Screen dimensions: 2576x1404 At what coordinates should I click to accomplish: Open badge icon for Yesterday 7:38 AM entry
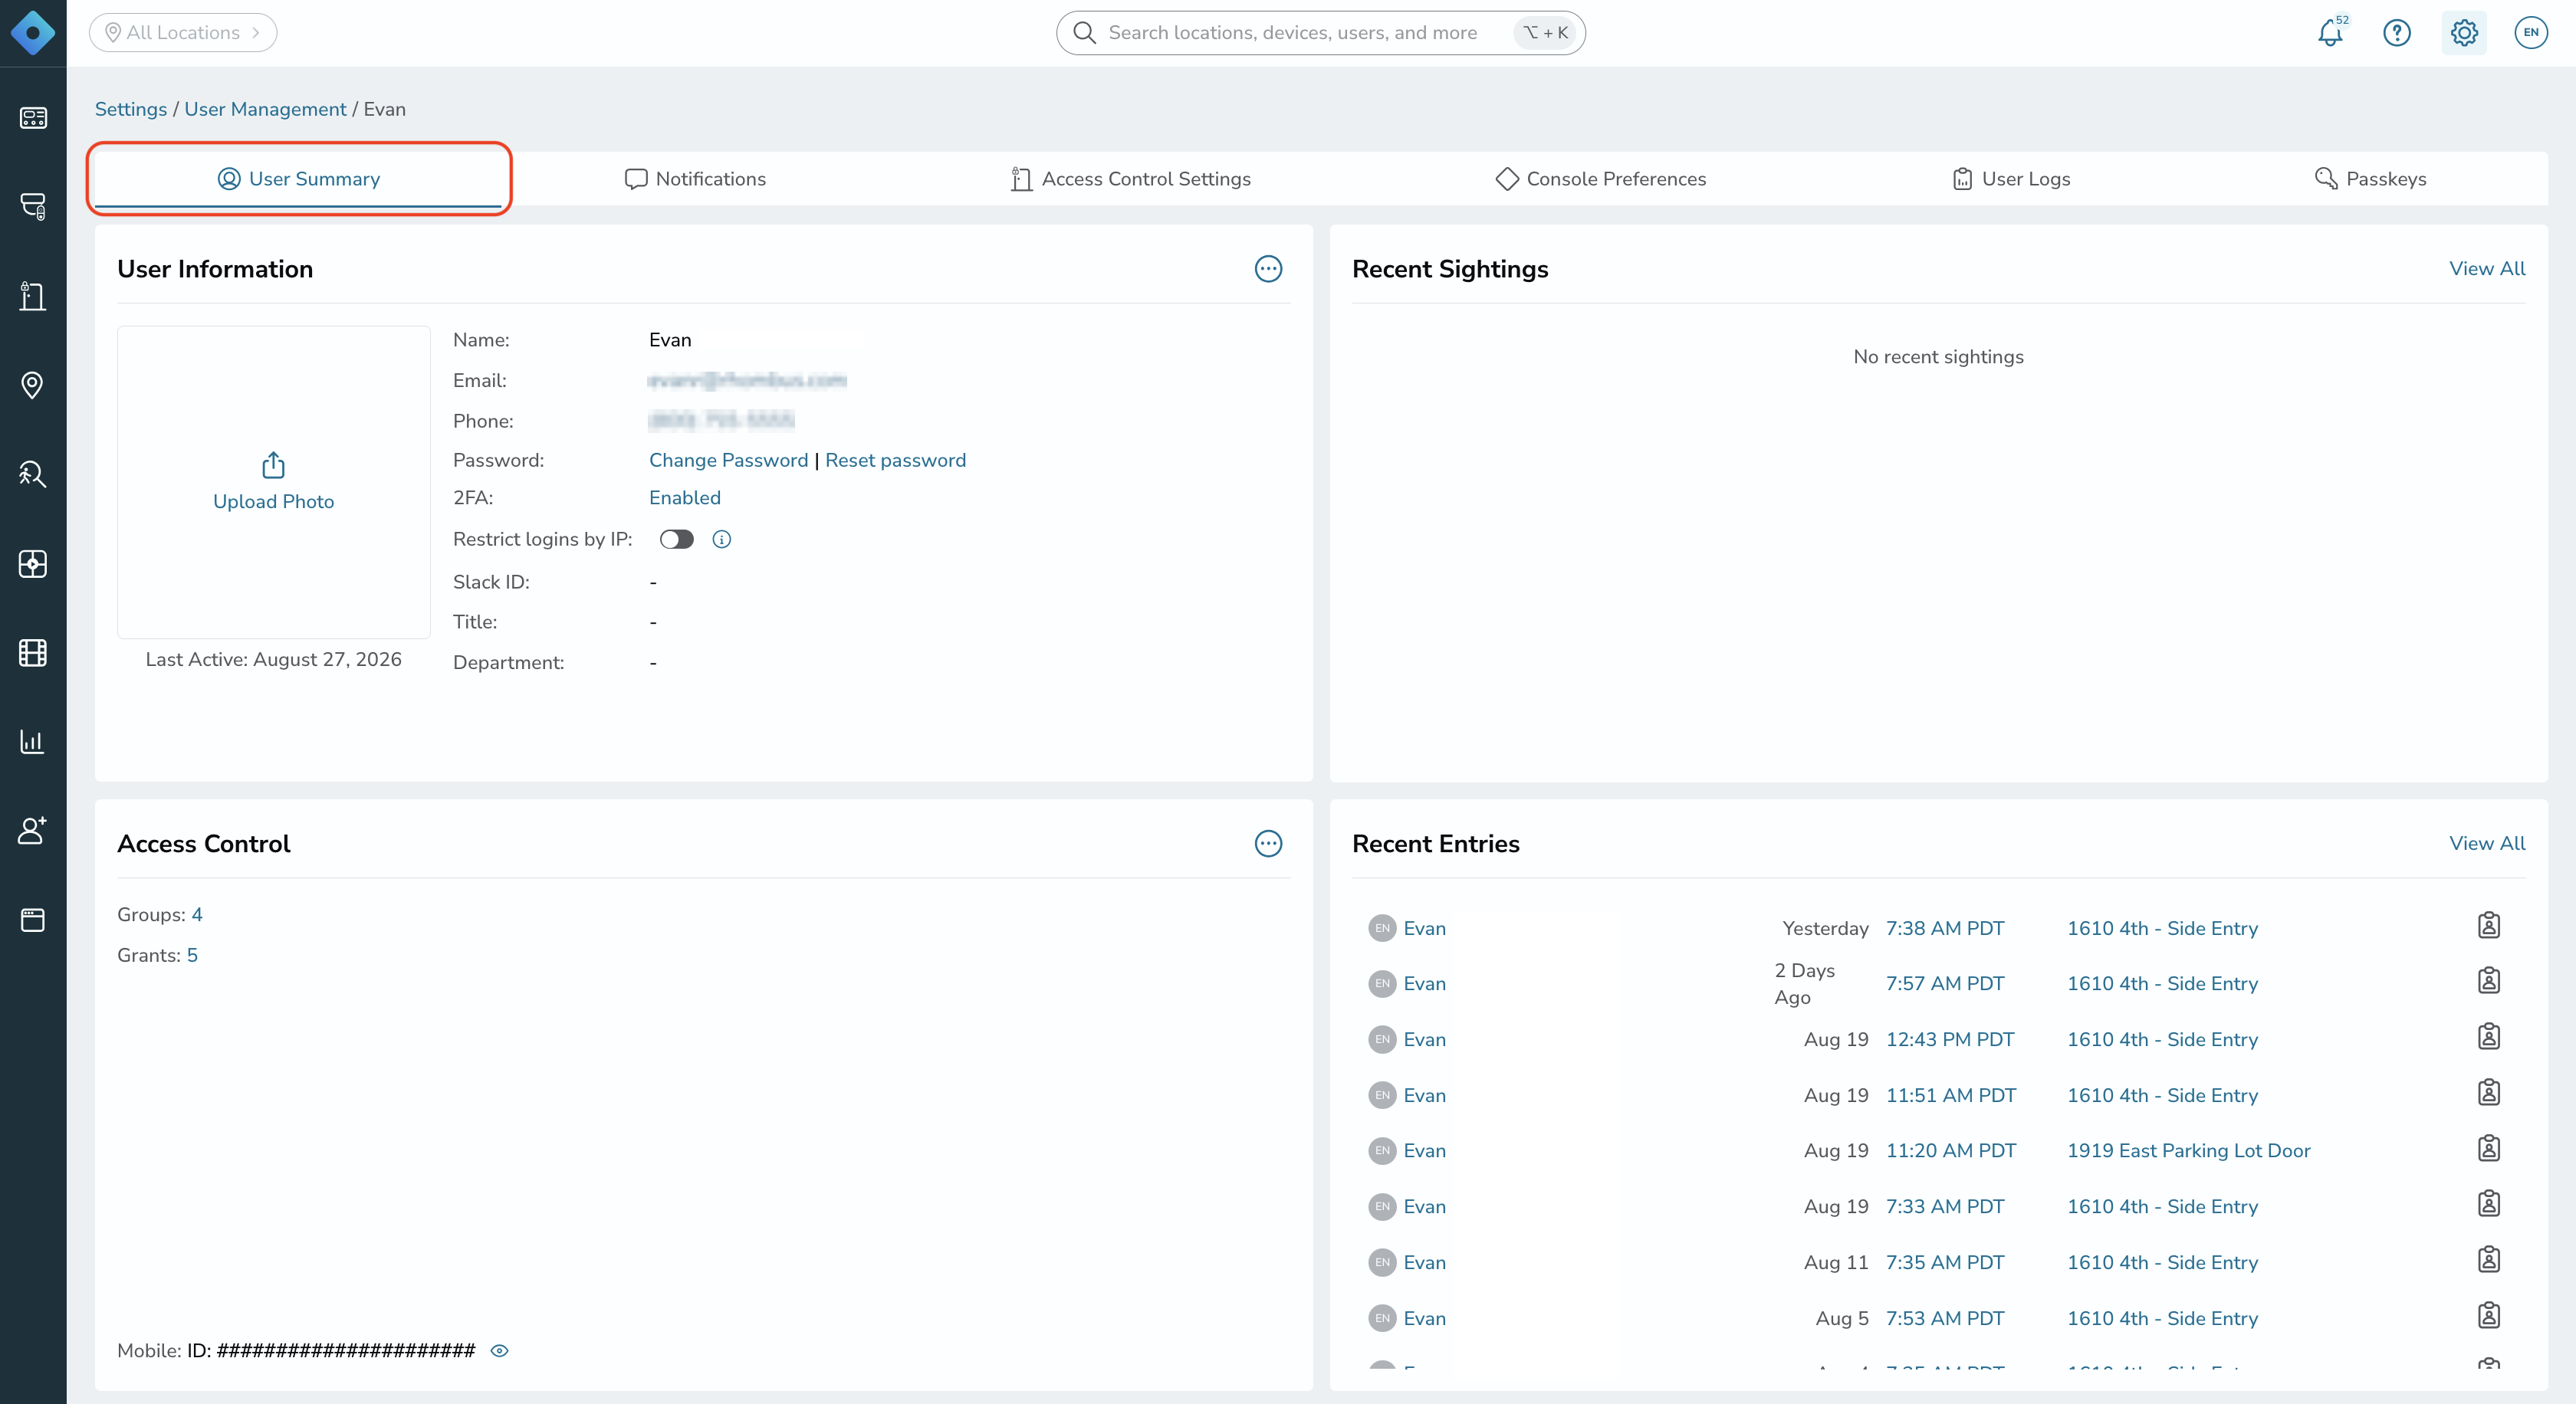(x=2488, y=927)
